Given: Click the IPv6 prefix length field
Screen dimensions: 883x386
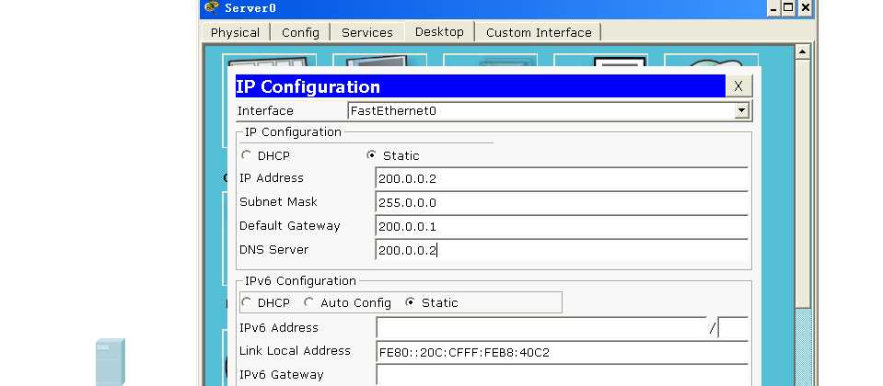Looking at the screenshot, I should [x=733, y=329].
